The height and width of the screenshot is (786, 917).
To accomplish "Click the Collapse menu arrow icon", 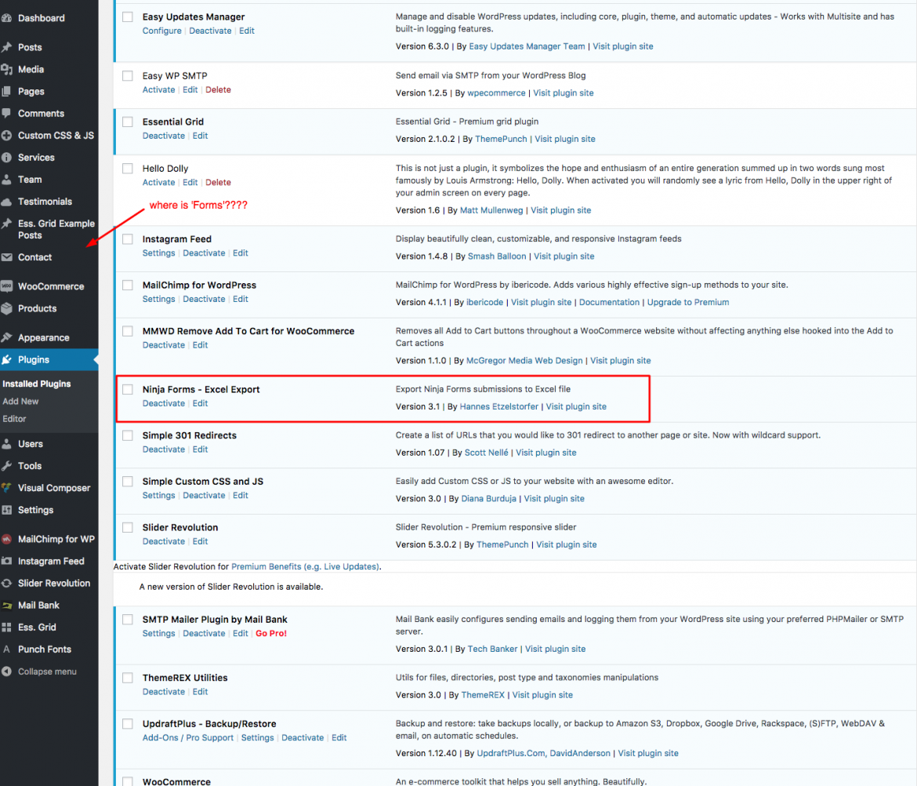I will click(6, 672).
